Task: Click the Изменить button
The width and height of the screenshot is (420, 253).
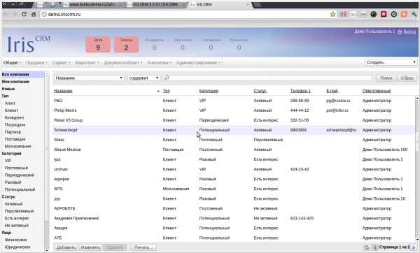Action: [x=90, y=247]
